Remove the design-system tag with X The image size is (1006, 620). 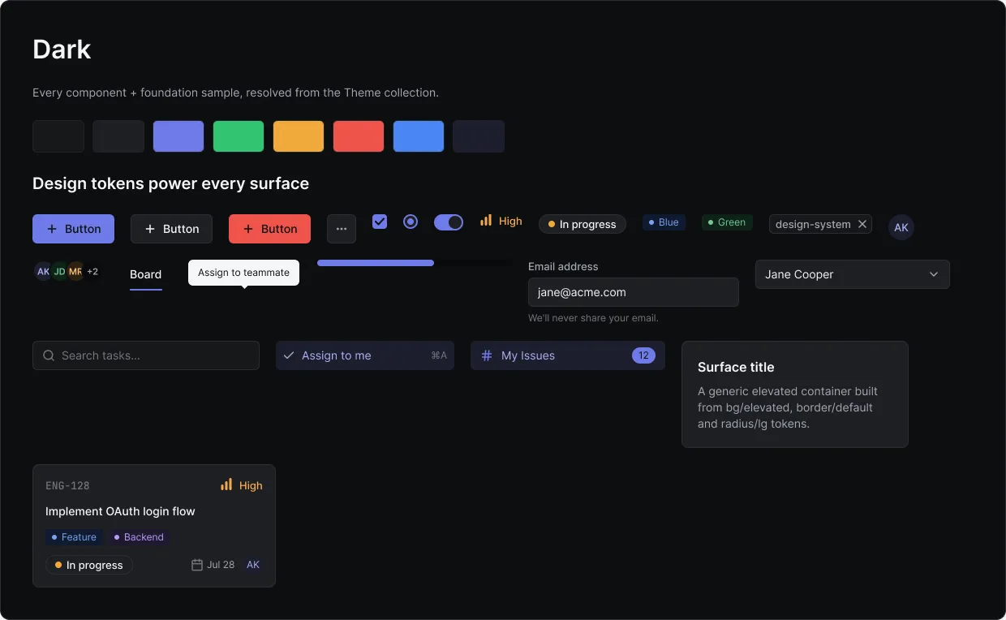pos(862,224)
